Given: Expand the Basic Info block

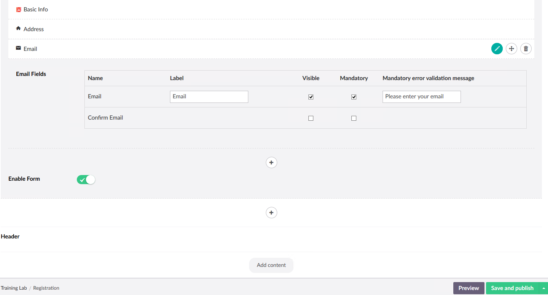Looking at the screenshot, I should (36, 9).
